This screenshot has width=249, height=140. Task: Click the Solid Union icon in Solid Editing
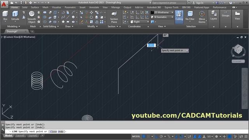(x=45, y=12)
